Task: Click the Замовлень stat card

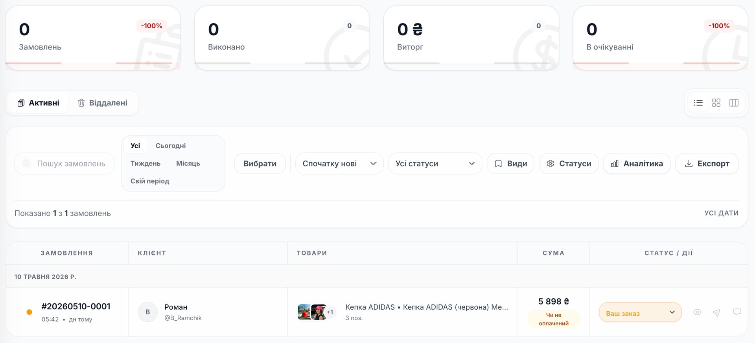Action: 93,38
